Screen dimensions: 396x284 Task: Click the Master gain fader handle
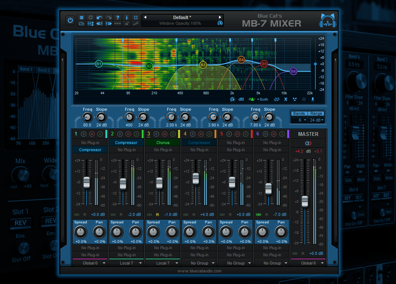pyautogui.click(x=305, y=201)
